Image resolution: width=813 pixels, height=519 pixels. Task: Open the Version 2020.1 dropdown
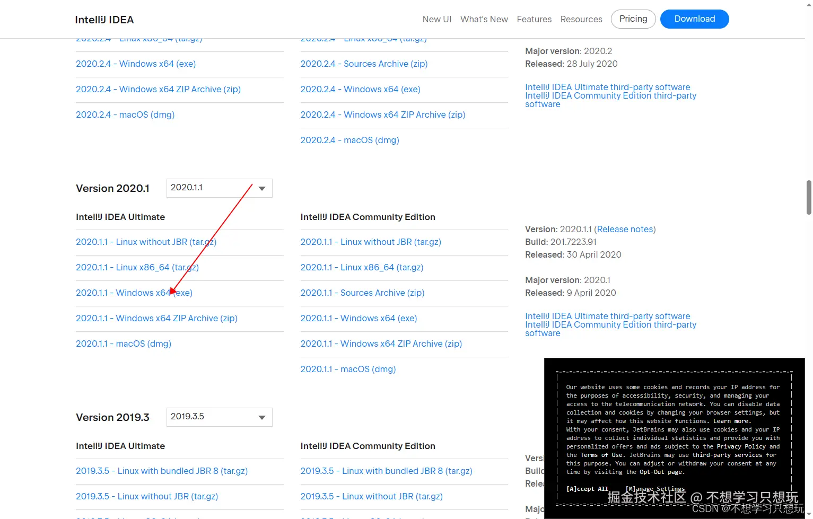point(219,188)
